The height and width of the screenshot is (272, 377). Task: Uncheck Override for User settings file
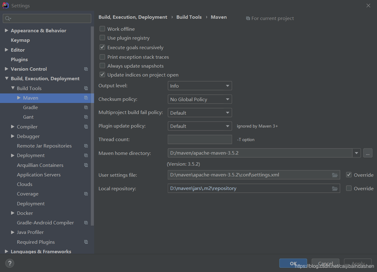pos(349,175)
